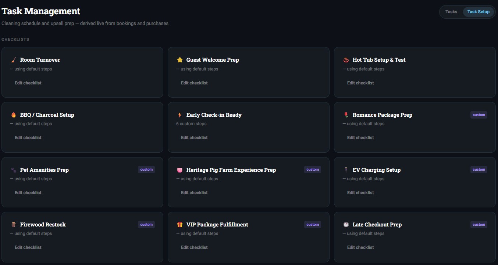Screen dimensions: 498x265
Task: Click the Pet Amenities Prep title
Action: tap(45, 170)
